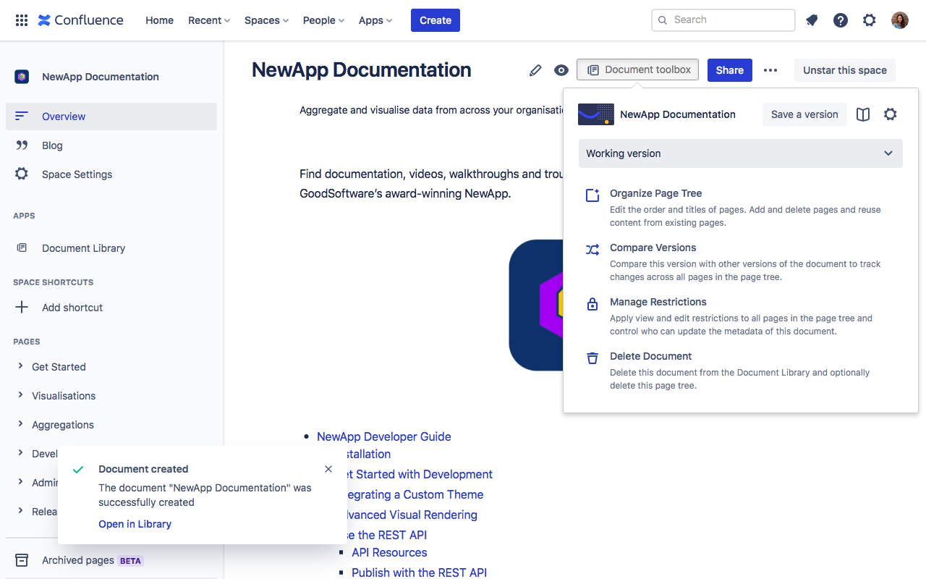
Task: Expand the Get Started page tree
Action: 20,366
